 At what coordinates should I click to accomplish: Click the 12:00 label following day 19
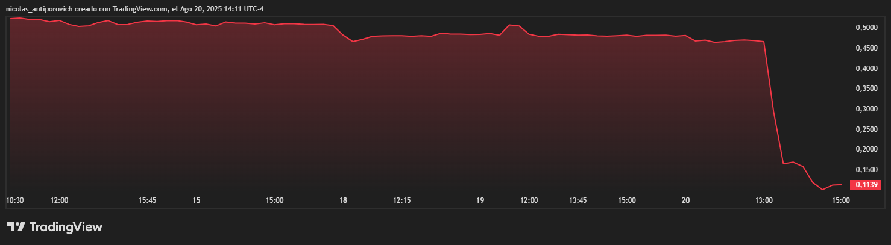tap(529, 200)
